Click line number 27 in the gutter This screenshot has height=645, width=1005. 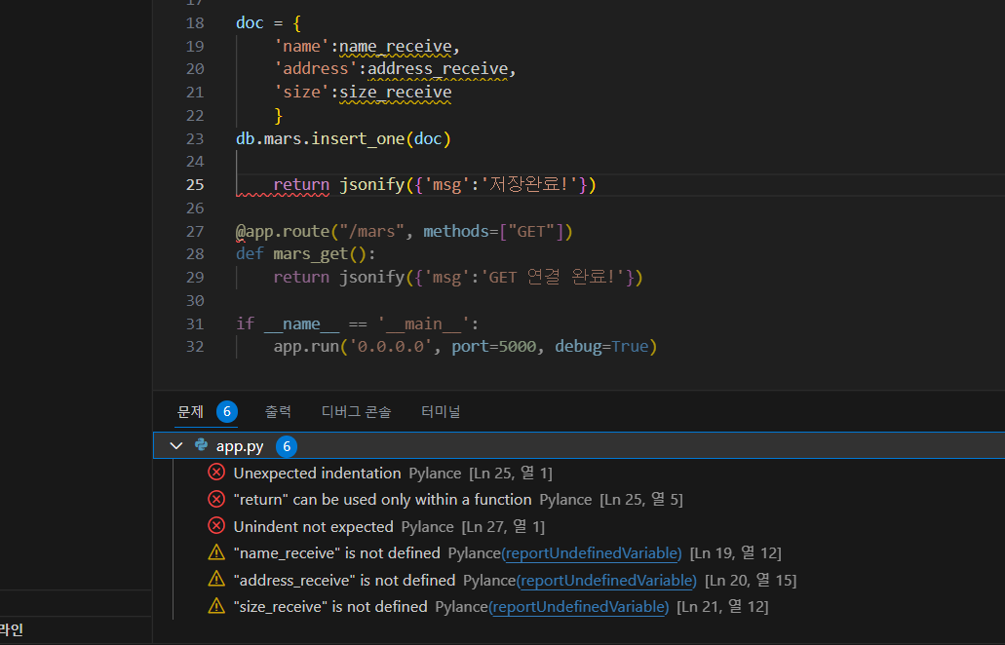(195, 231)
